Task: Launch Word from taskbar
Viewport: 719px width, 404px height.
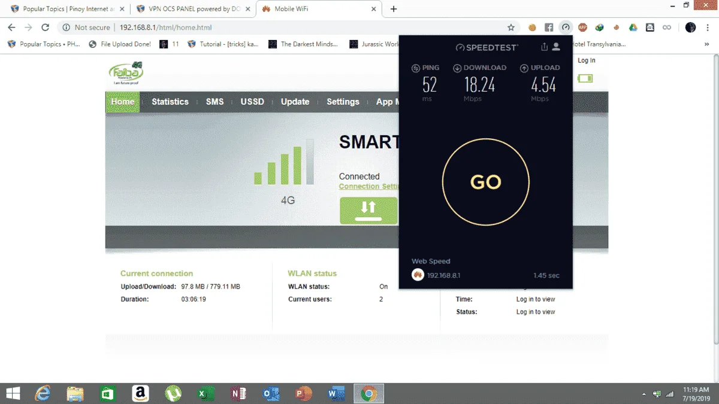Action: coord(336,393)
